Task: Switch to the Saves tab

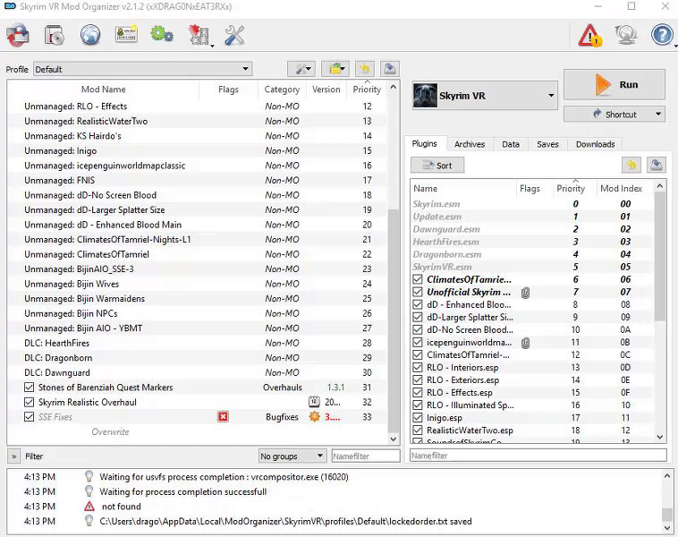Action: (x=547, y=144)
